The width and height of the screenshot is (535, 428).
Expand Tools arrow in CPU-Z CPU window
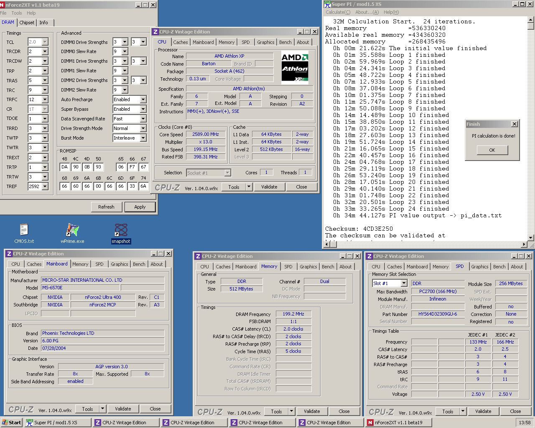pos(249,187)
